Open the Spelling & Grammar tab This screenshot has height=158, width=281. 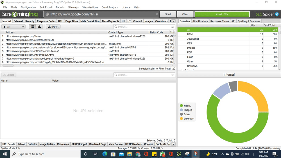pyautogui.click(x=249, y=21)
